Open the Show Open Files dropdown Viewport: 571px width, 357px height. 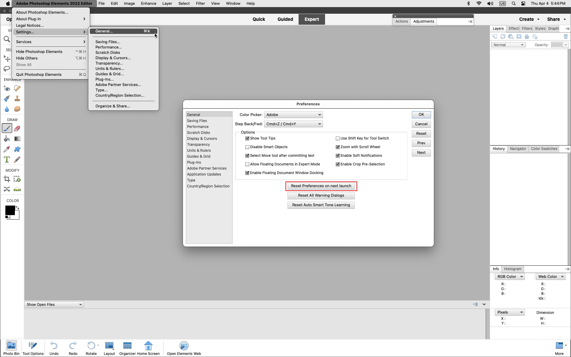point(54,305)
